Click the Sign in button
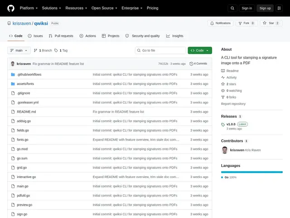Image resolution: width=290 pixels, height=218 pixels. 246,8
